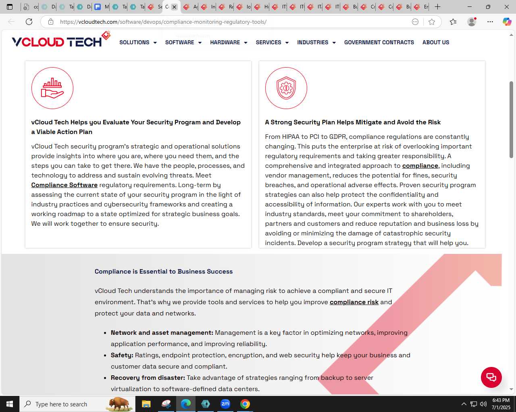Refresh the page in Edge
This screenshot has width=516, height=412.
29,22
